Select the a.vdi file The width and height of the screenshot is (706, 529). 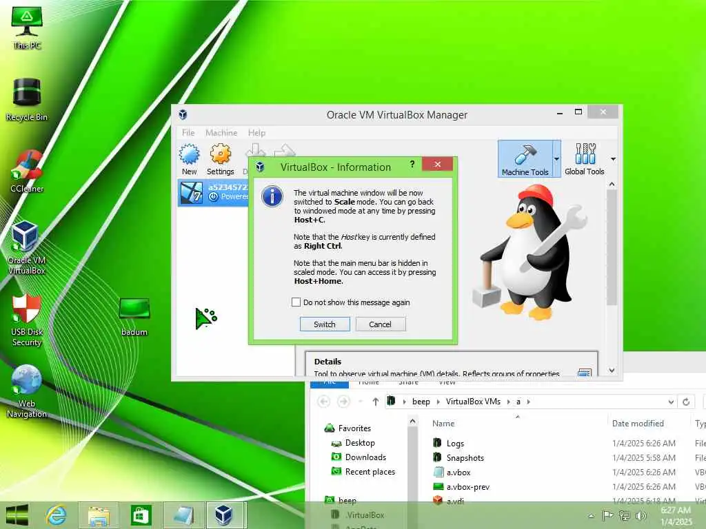(x=448, y=501)
